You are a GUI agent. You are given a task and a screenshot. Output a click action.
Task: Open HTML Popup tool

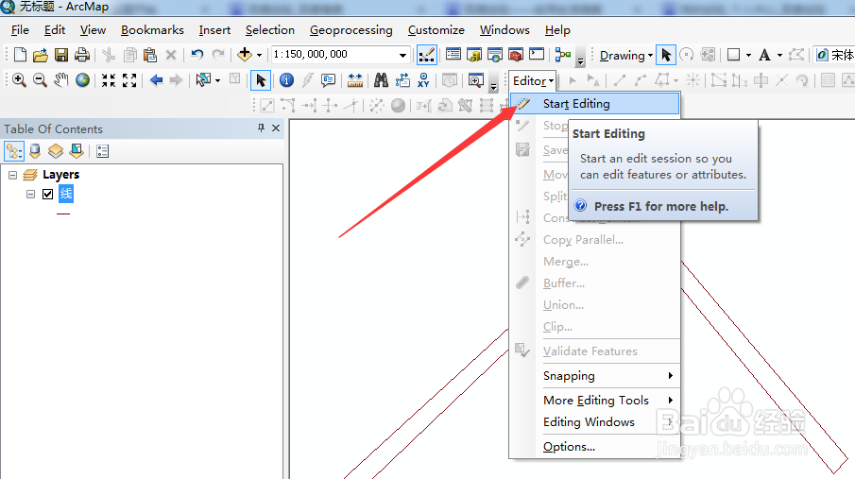[x=328, y=80]
